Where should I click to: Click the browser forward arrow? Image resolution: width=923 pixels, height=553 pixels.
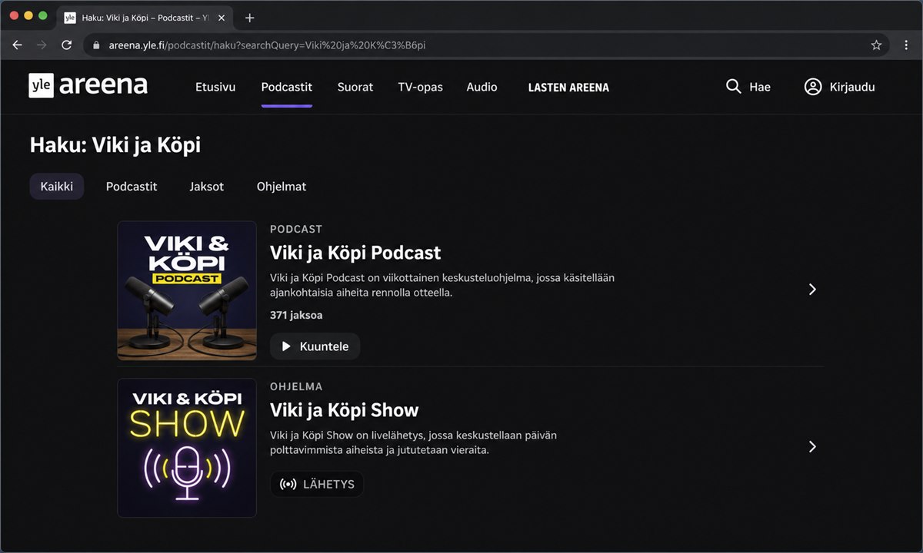pyautogui.click(x=42, y=45)
